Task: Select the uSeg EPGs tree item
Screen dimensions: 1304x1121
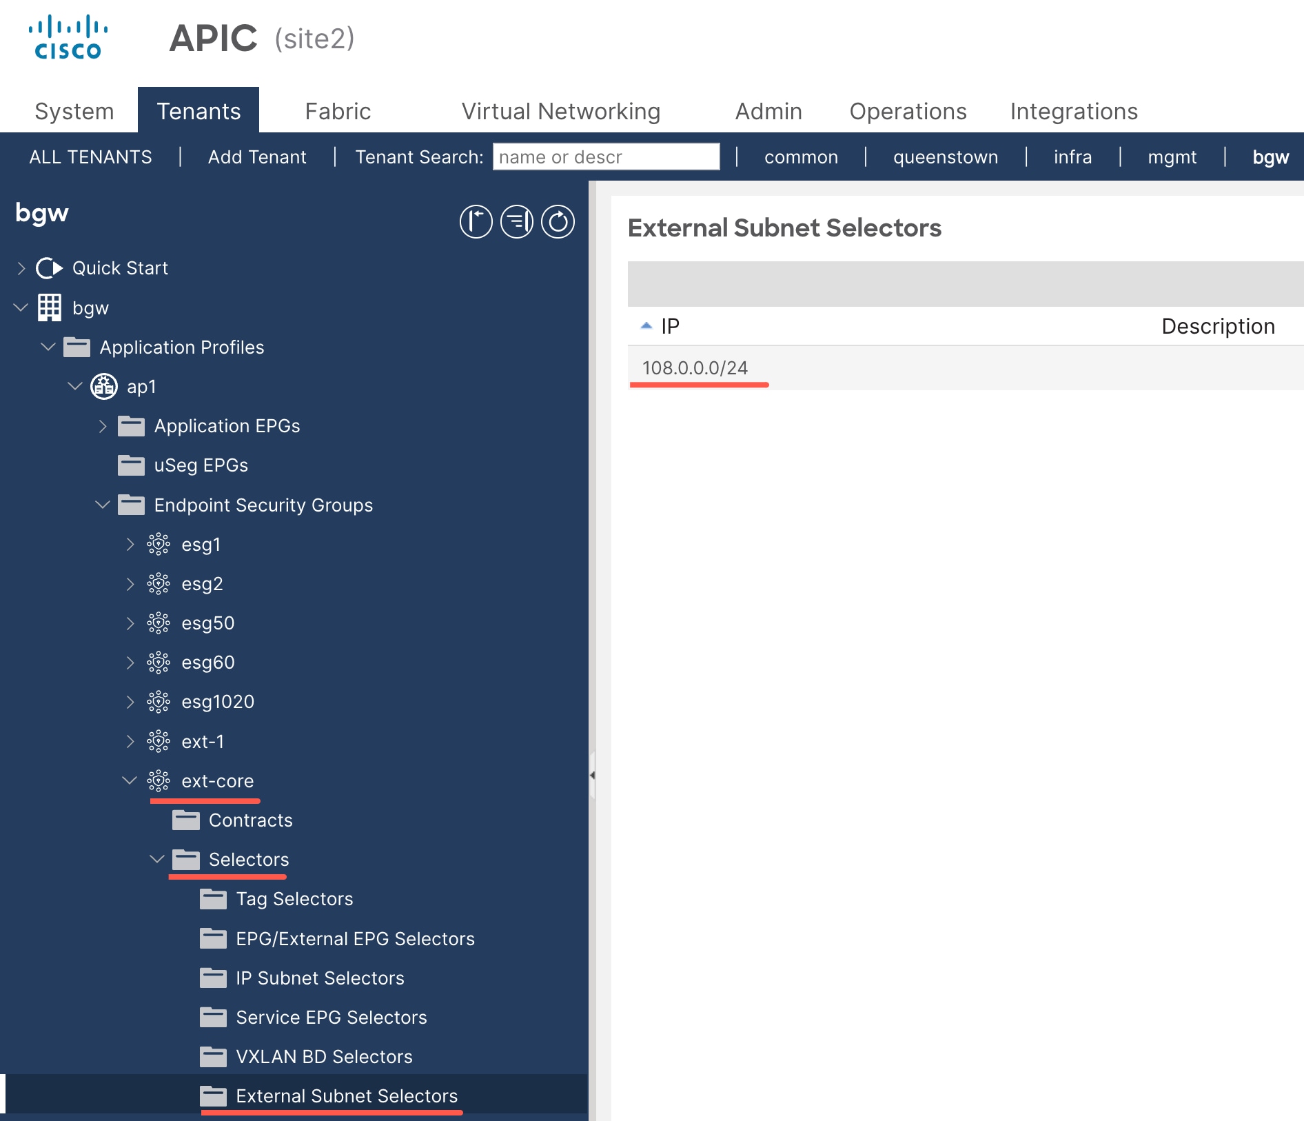Action: pyautogui.click(x=201, y=465)
